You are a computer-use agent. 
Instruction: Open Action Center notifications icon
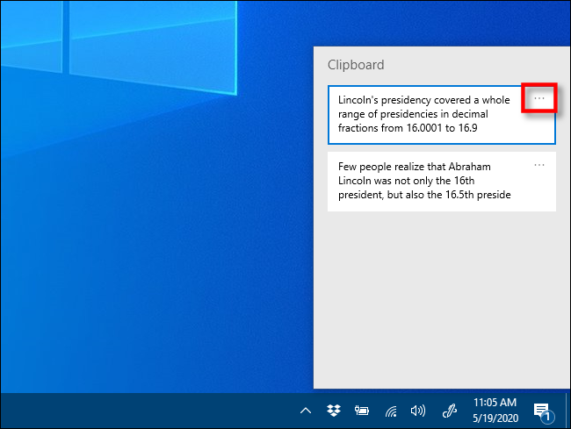pyautogui.click(x=543, y=412)
